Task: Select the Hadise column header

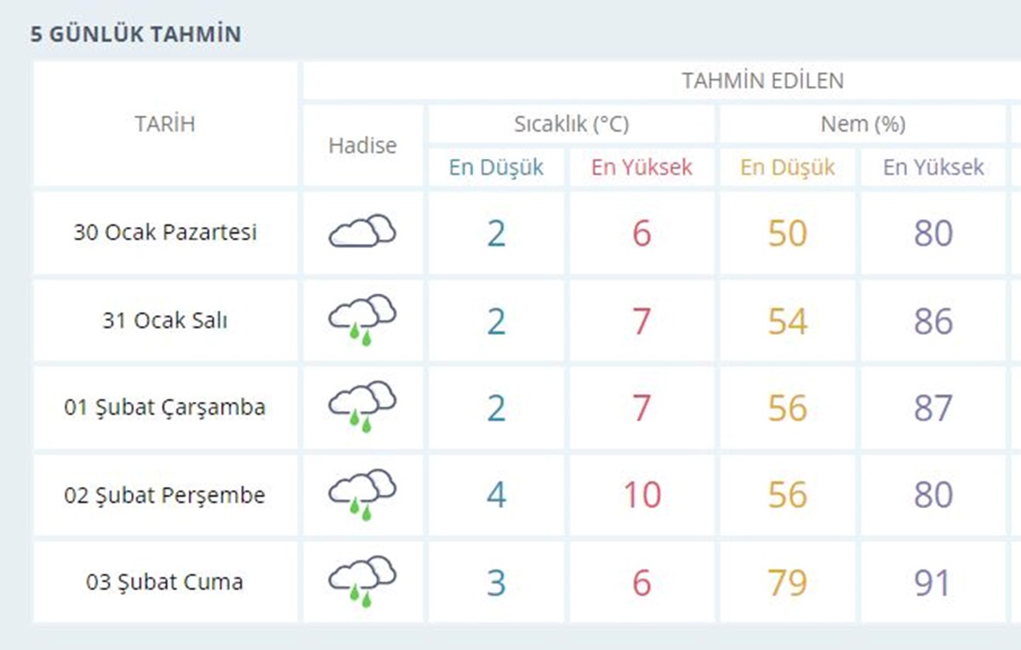Action: [x=362, y=145]
